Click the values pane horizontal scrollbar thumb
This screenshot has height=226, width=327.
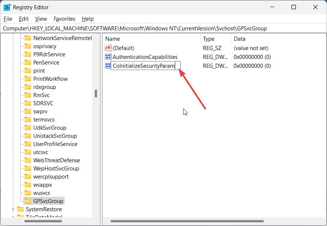pos(187,221)
